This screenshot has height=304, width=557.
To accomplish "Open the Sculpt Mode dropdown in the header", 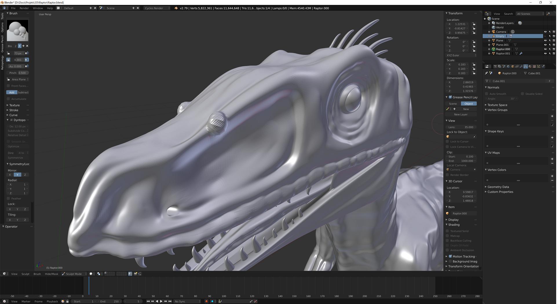I will (x=74, y=274).
